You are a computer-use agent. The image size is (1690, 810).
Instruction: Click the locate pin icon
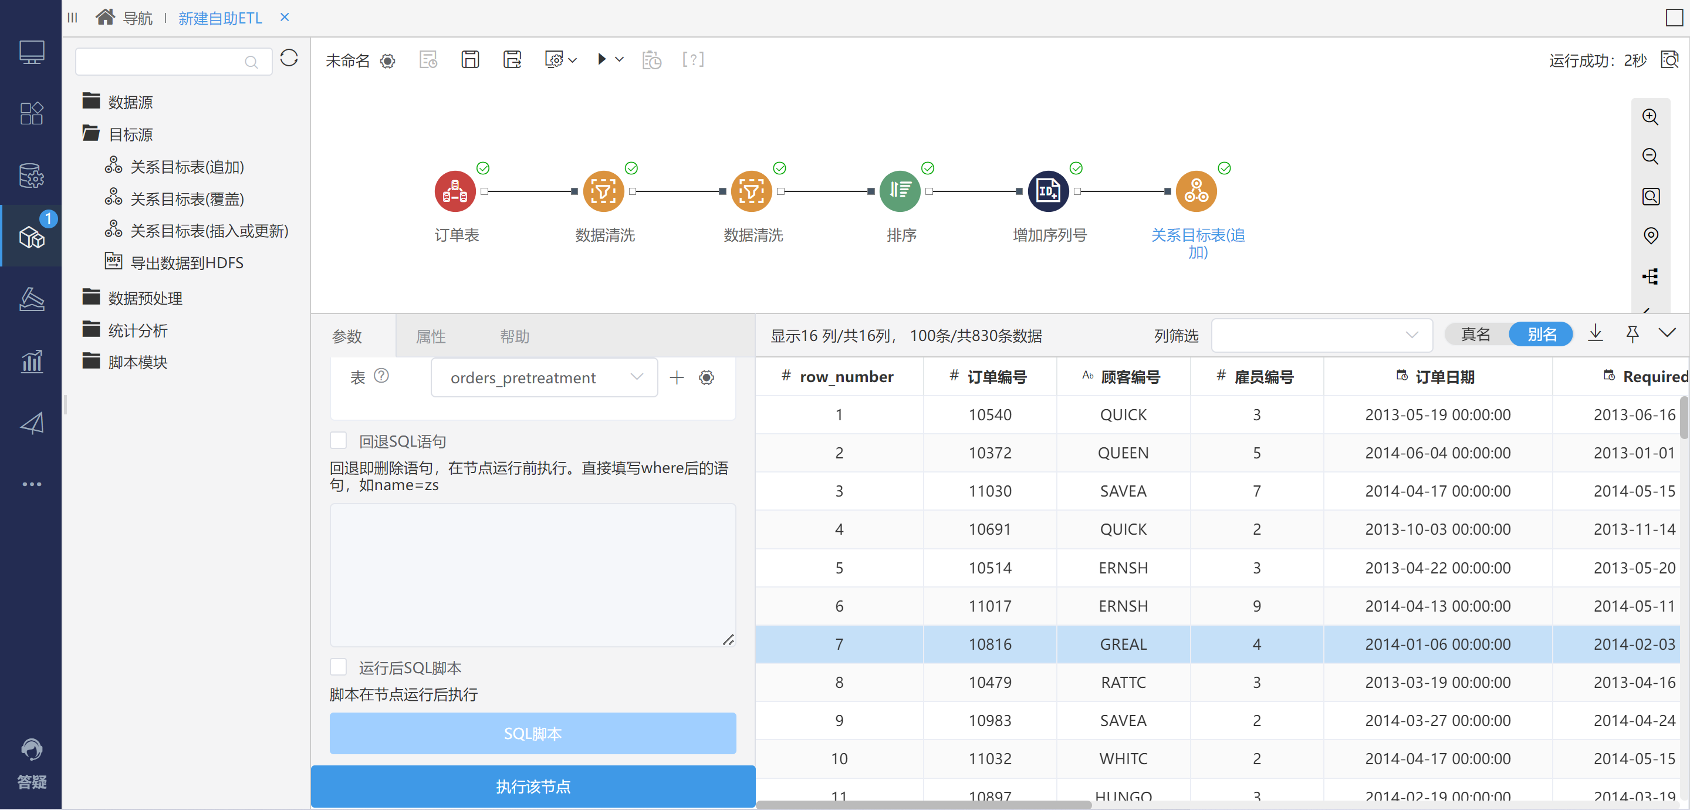pyautogui.click(x=1651, y=235)
